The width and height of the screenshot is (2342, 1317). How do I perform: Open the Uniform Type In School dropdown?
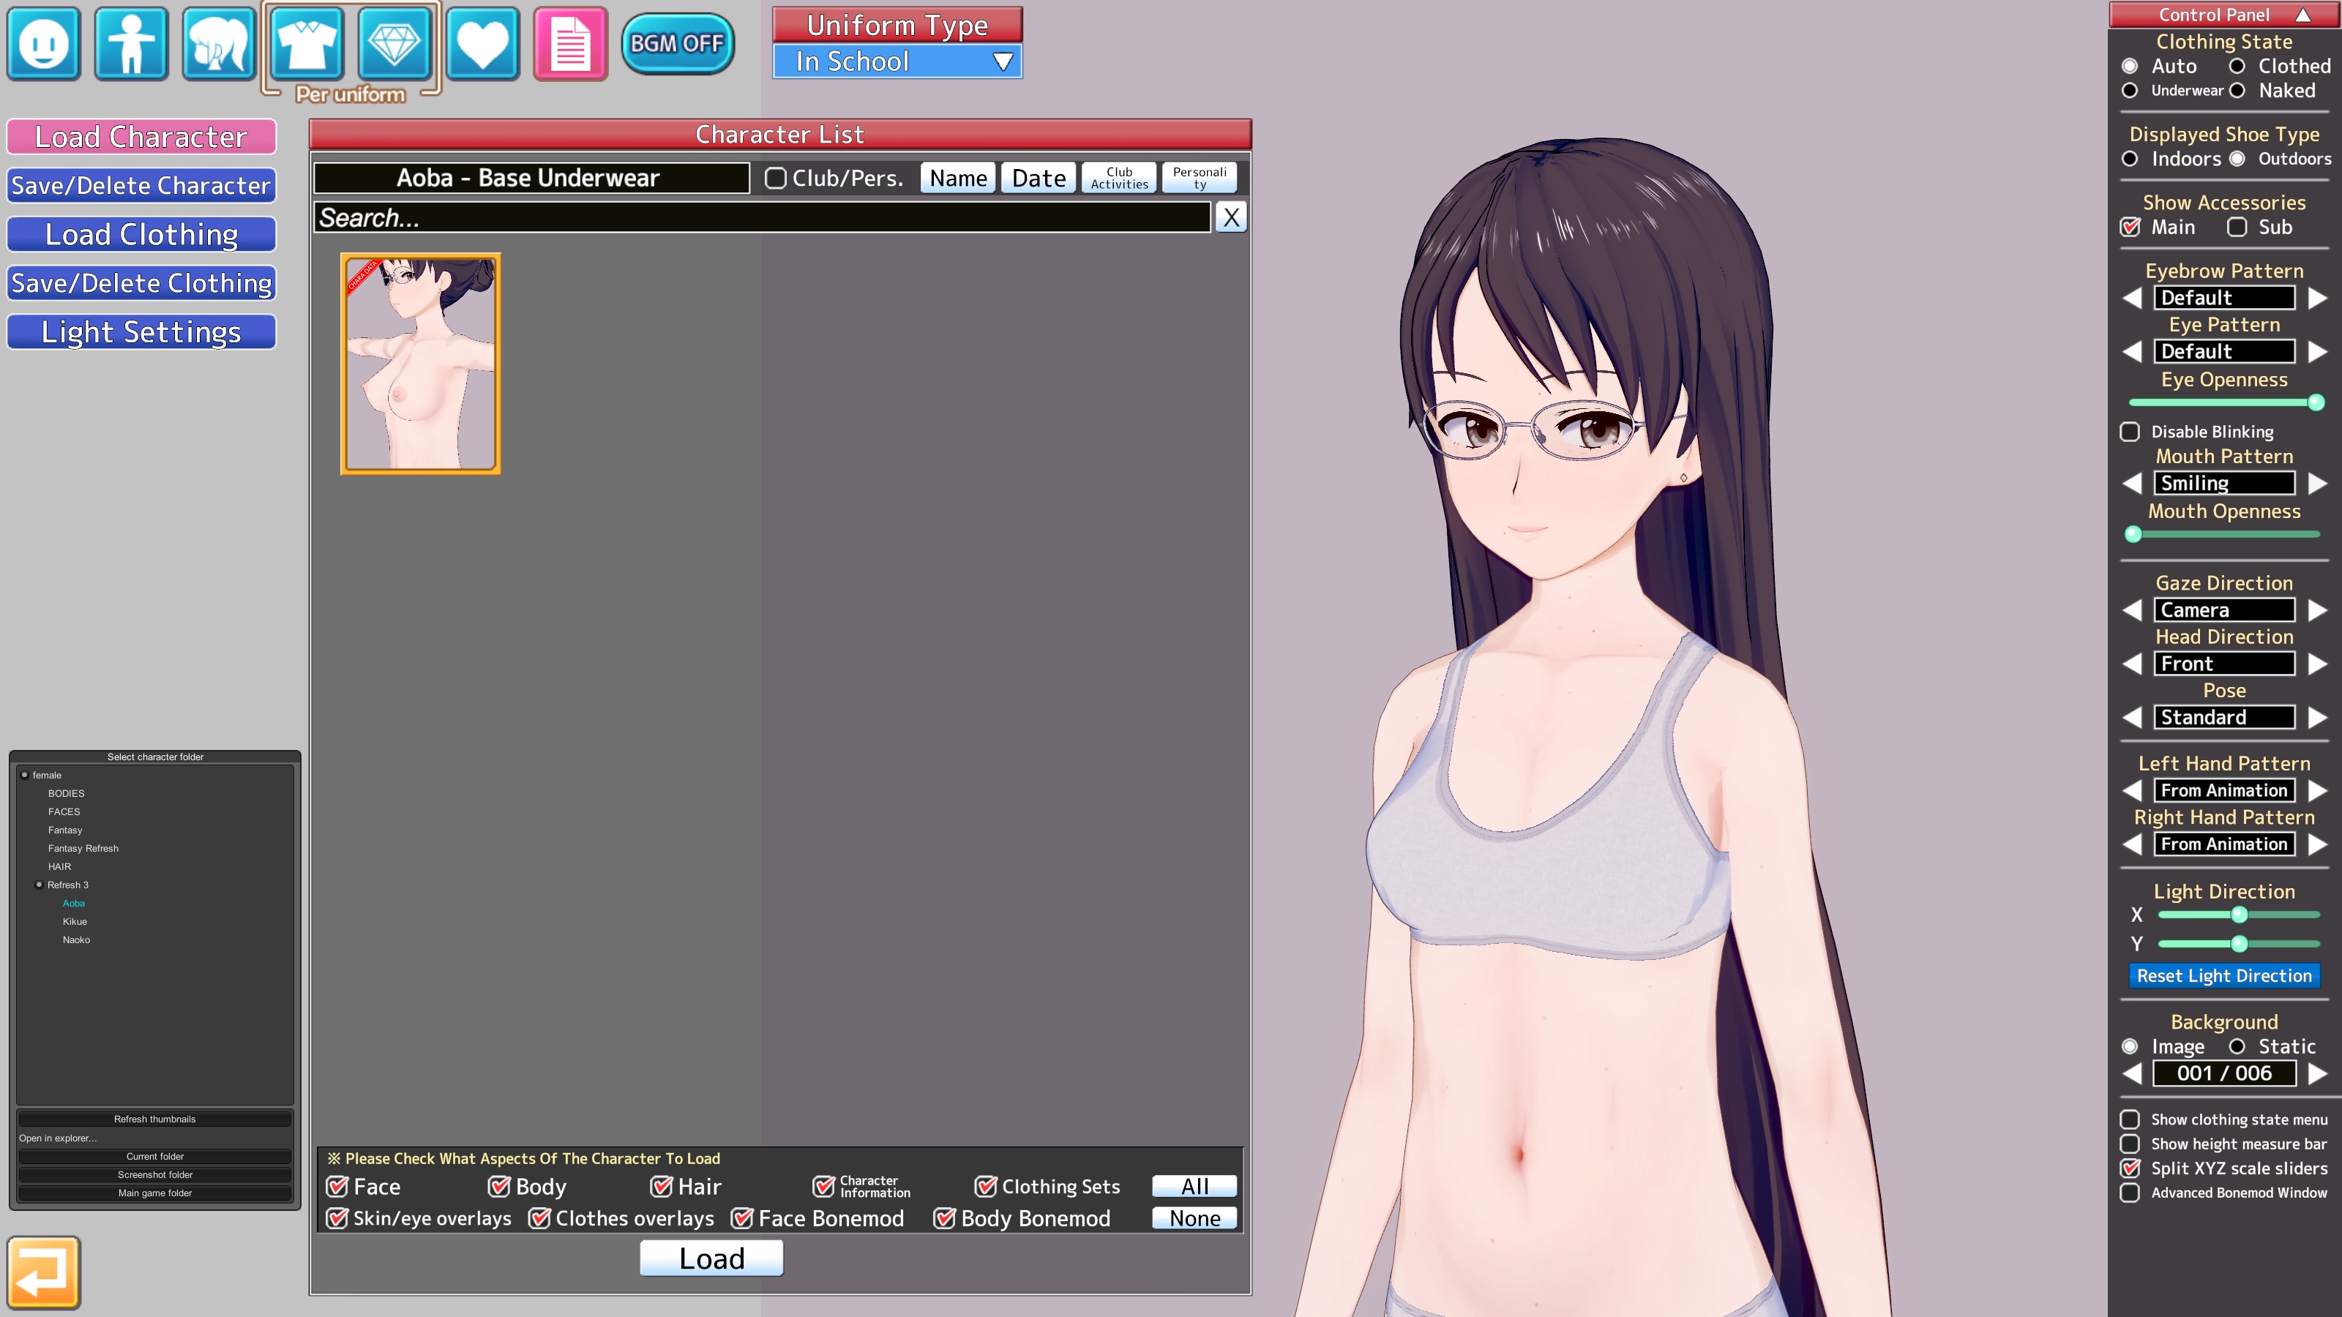click(897, 61)
